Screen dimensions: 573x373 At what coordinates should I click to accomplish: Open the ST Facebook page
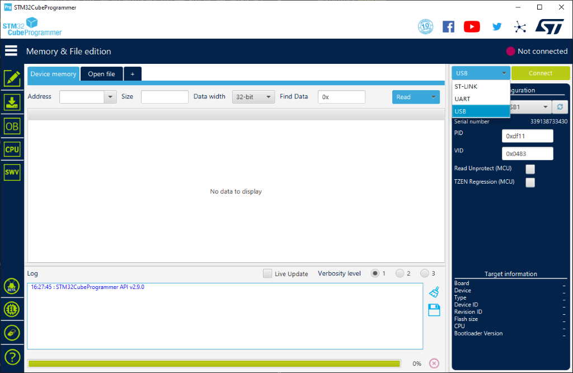point(448,27)
